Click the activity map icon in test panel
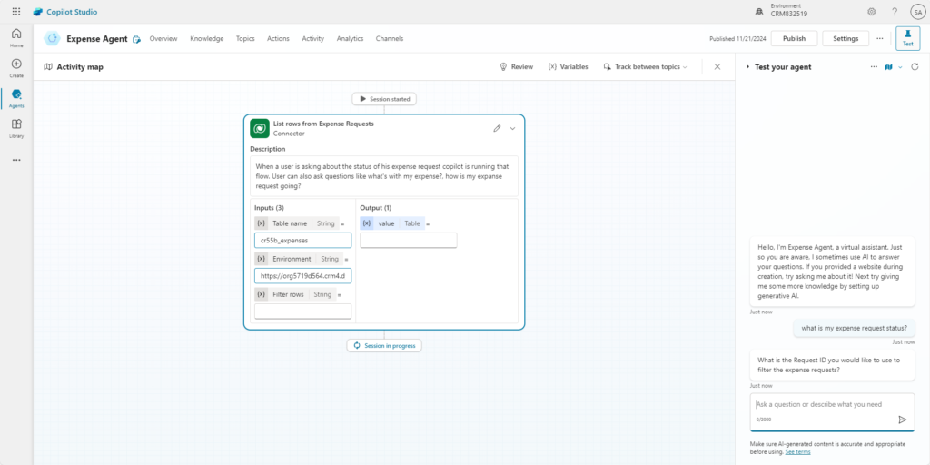The width and height of the screenshot is (930, 465). click(888, 67)
